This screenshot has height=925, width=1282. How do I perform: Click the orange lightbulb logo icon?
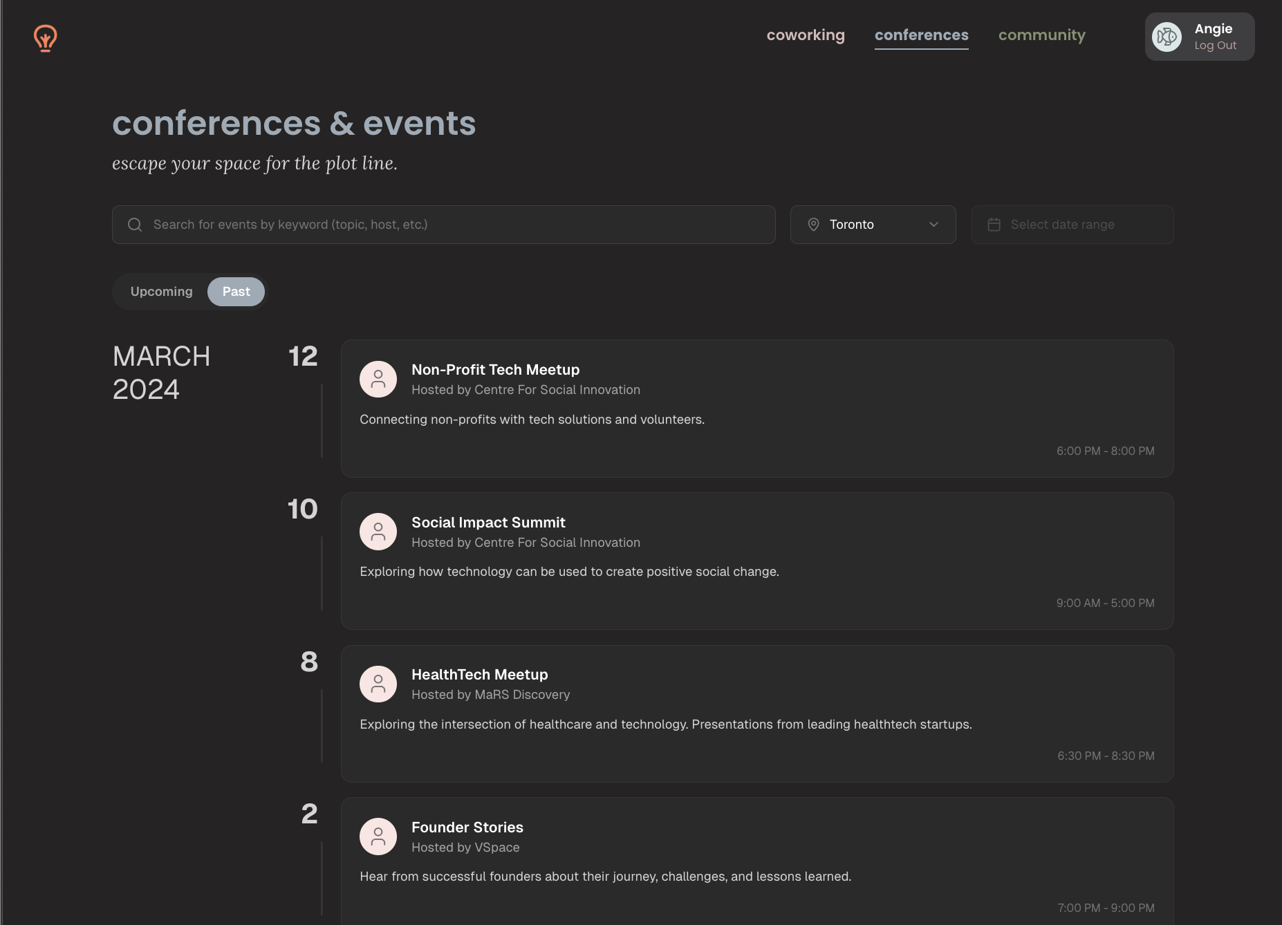(x=46, y=38)
